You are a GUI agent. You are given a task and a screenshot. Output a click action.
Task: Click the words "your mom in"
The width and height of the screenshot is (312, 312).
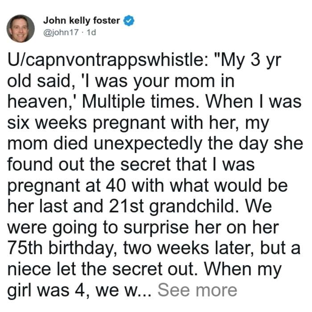tap(184, 82)
